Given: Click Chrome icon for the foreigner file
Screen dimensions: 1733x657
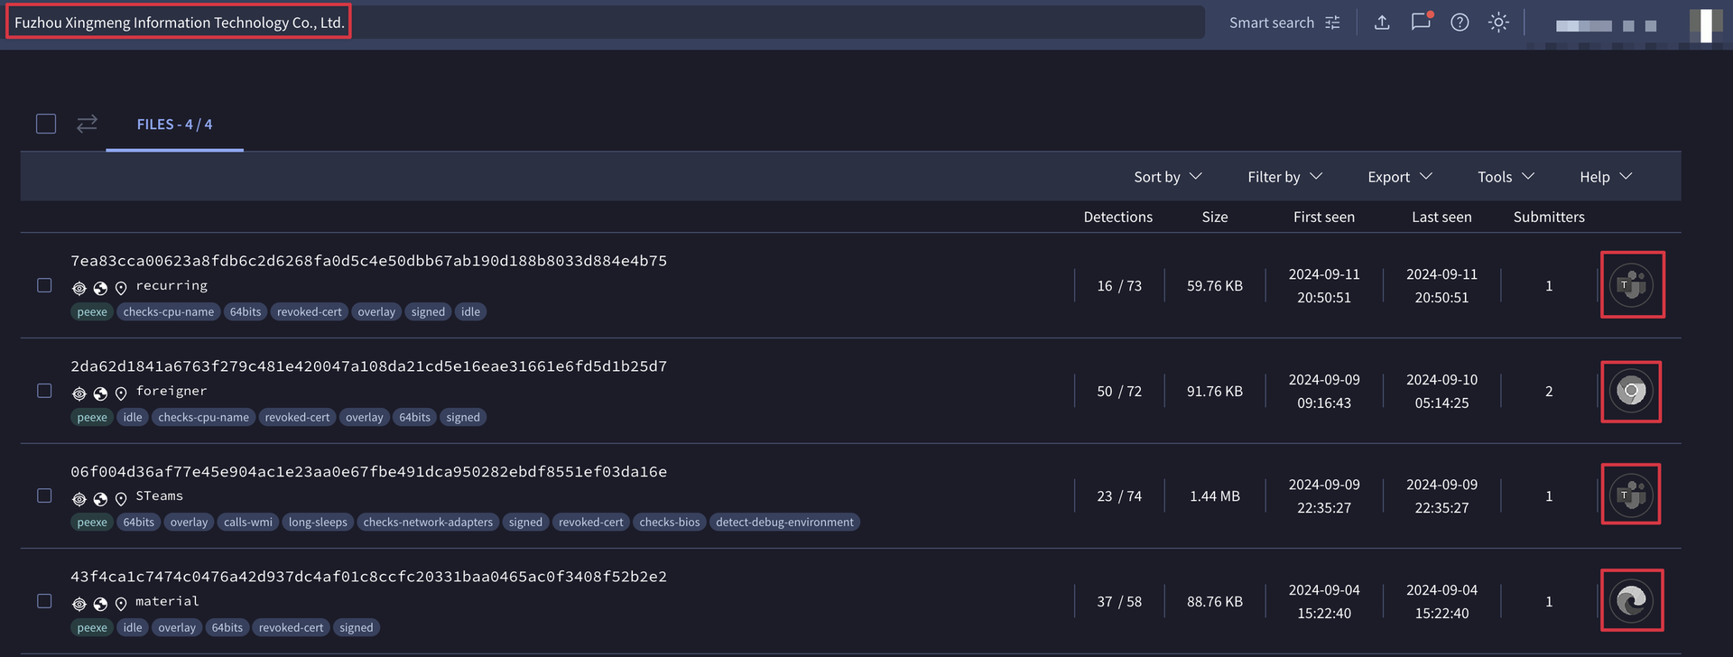Looking at the screenshot, I should click(1631, 392).
